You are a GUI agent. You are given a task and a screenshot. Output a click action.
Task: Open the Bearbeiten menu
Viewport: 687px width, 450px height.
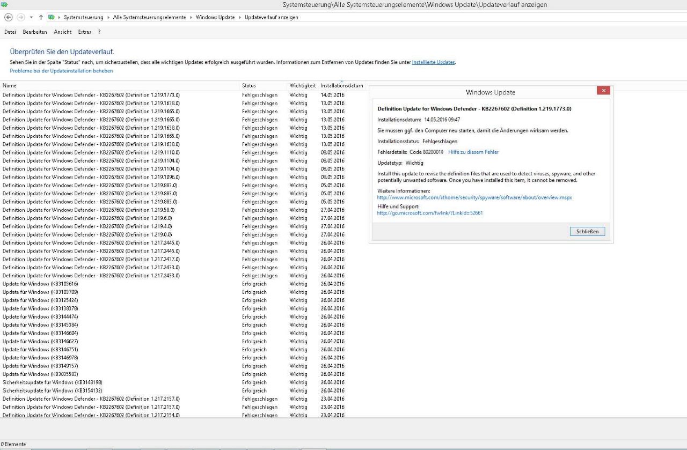35,32
